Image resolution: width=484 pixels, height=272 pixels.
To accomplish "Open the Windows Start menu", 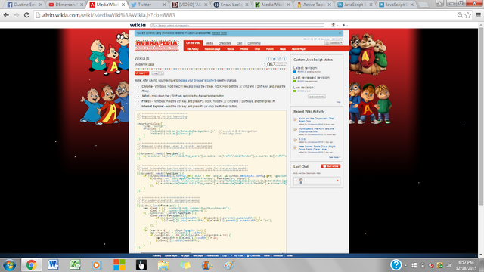I will tap(9, 265).
